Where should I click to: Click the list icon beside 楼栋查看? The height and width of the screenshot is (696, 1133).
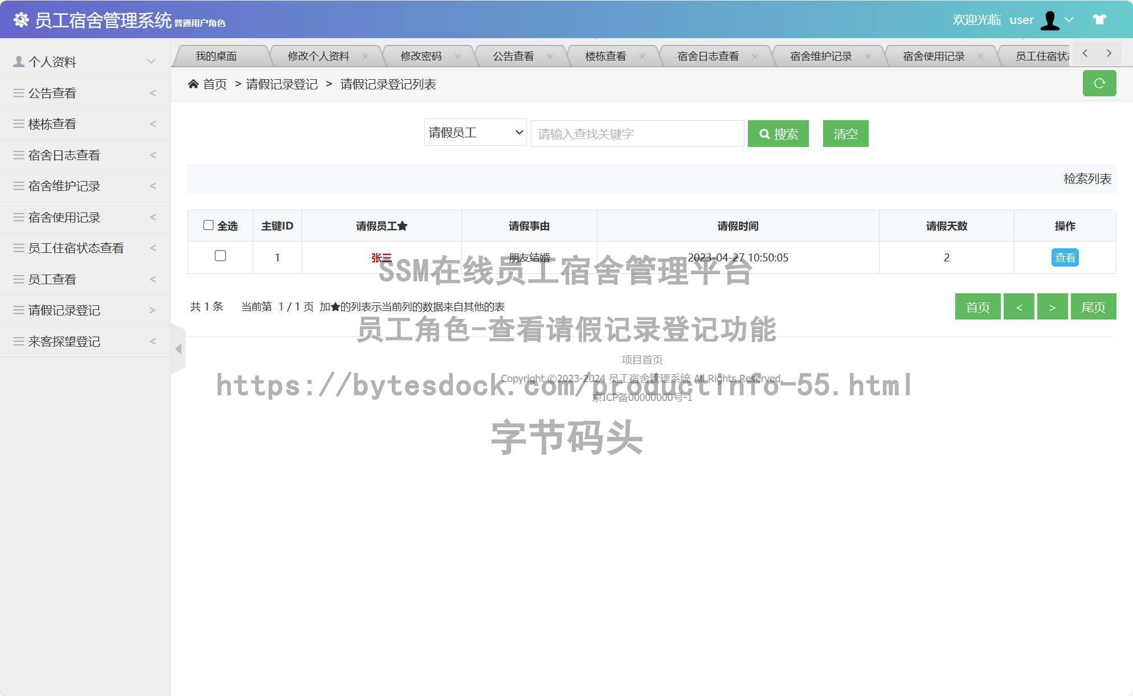[19, 124]
